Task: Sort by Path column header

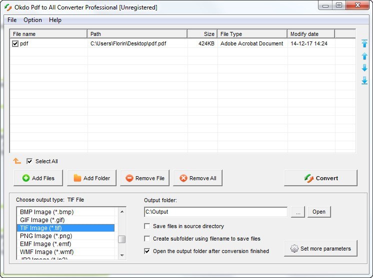Action: pyautogui.click(x=137, y=34)
